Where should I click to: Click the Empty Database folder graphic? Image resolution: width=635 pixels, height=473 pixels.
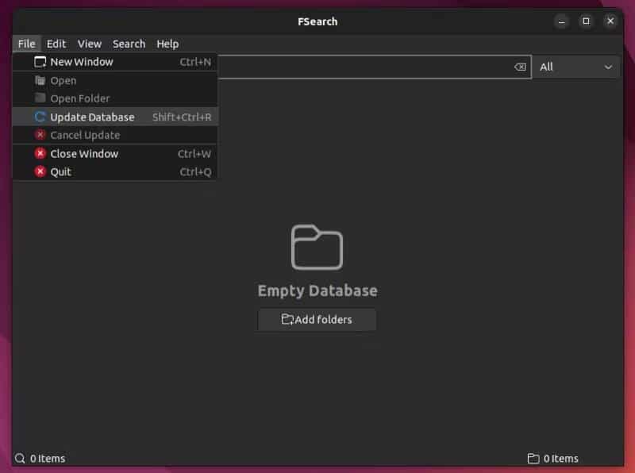coord(317,248)
